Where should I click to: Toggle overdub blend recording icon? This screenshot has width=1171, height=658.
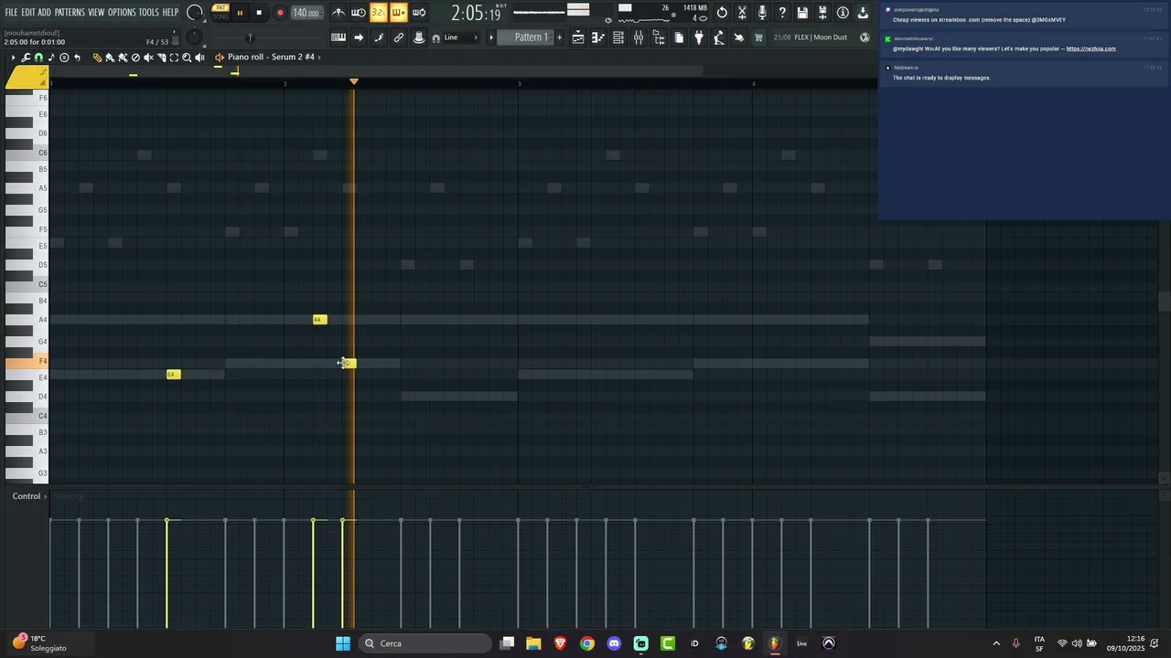pyautogui.click(x=398, y=13)
